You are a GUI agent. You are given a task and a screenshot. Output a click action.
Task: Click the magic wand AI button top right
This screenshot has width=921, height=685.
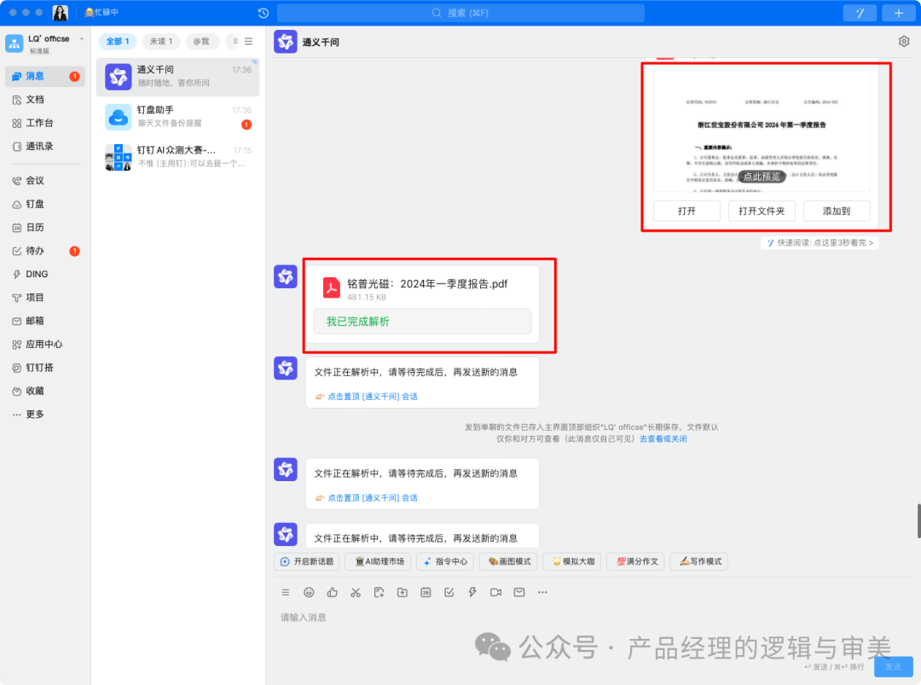tap(860, 13)
